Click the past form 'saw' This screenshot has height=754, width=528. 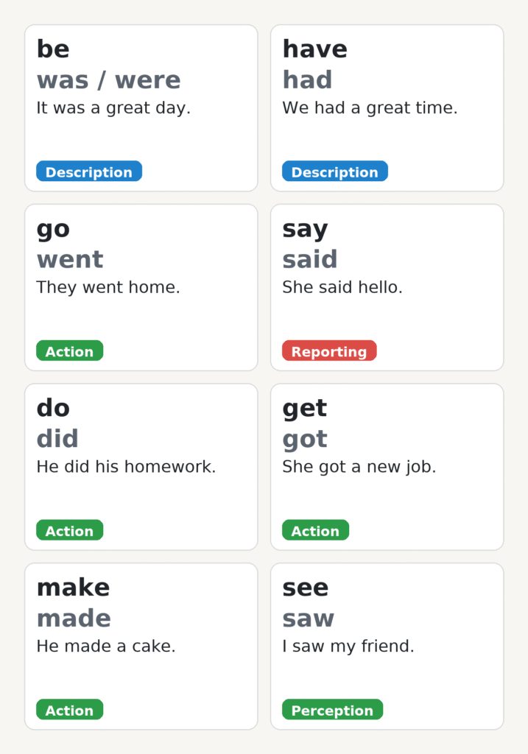pyautogui.click(x=308, y=619)
